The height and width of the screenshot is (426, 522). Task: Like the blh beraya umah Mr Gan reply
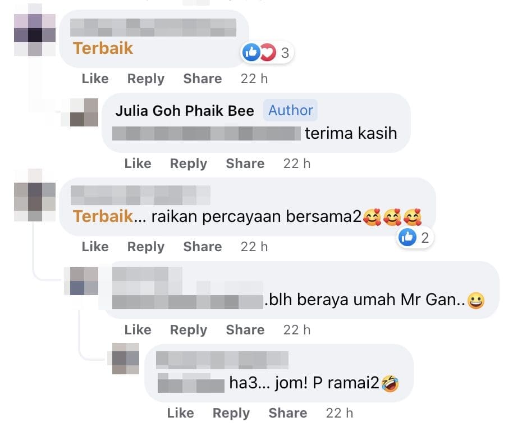[x=138, y=330]
